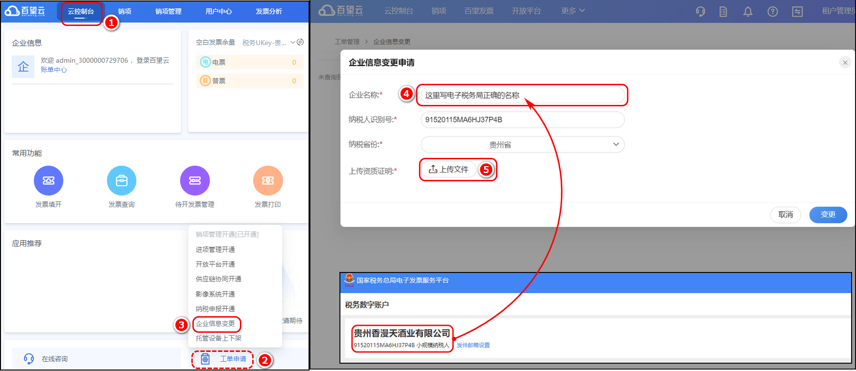Open the 账单中心 link
856x371 pixels.
(54, 70)
